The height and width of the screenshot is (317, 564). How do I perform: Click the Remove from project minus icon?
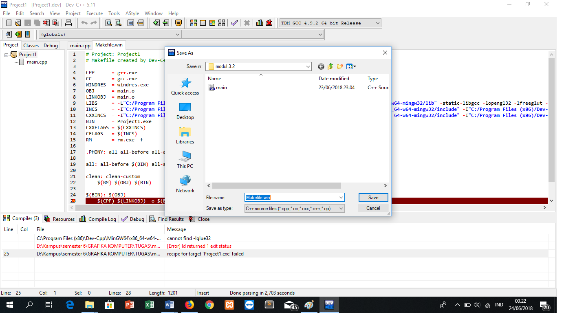(x=166, y=23)
